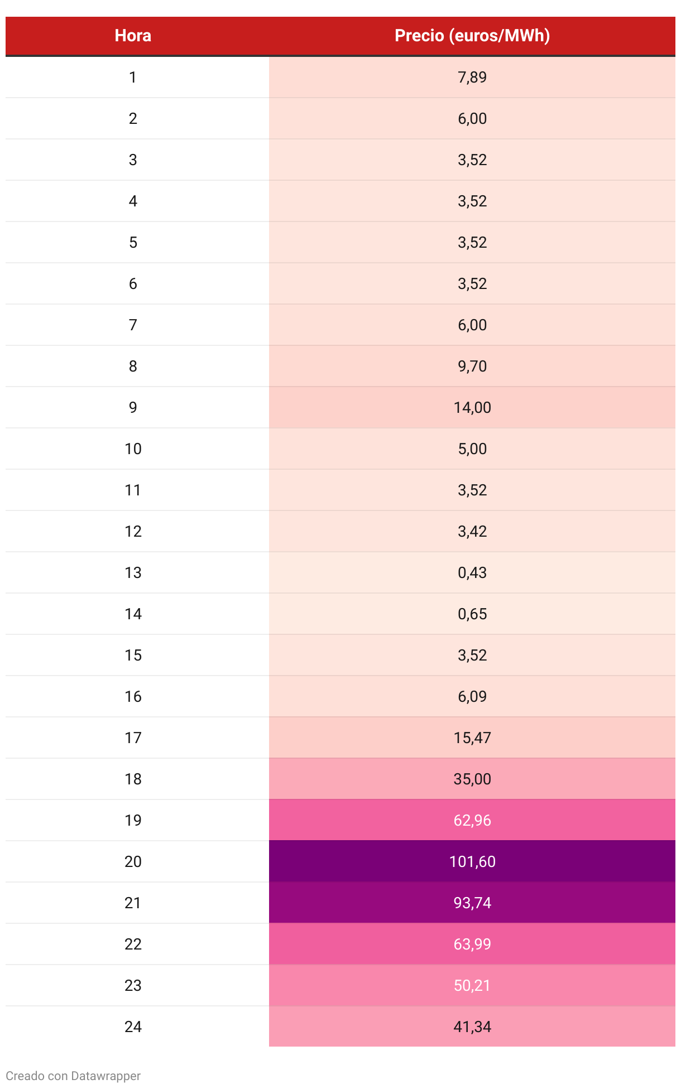Select the 7,89 price value

coord(472,77)
